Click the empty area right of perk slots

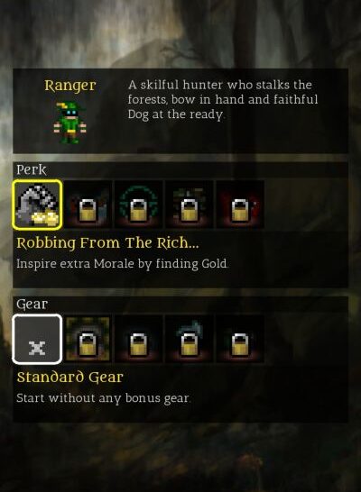pyautogui.click(x=306, y=205)
